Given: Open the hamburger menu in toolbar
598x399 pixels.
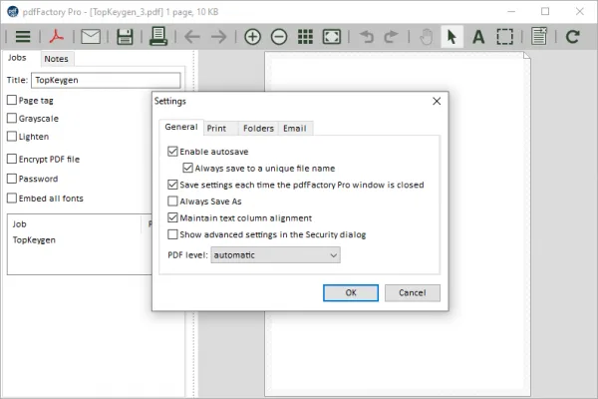Looking at the screenshot, I should coord(23,37).
